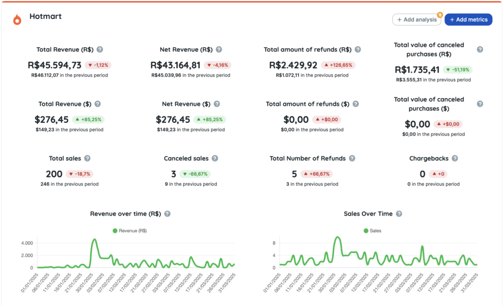Image resolution: width=503 pixels, height=306 pixels.
Task: Click the help icon for Total amount of refunds (R$)
Action: (358, 49)
